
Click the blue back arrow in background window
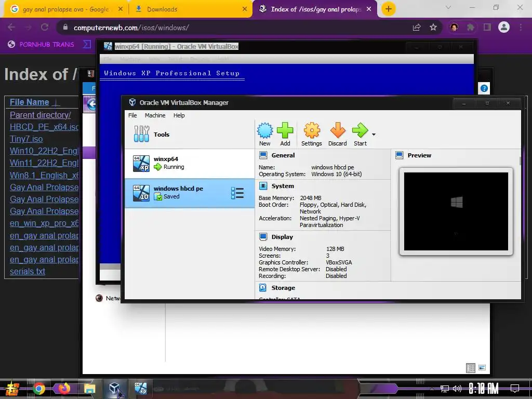91,104
